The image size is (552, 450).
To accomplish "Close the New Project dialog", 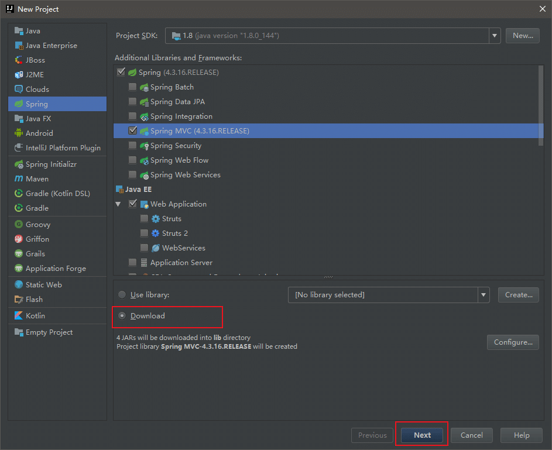I will click(x=543, y=9).
